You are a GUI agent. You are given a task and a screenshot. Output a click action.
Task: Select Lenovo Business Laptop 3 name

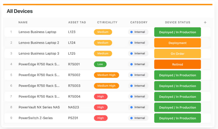click(39, 54)
